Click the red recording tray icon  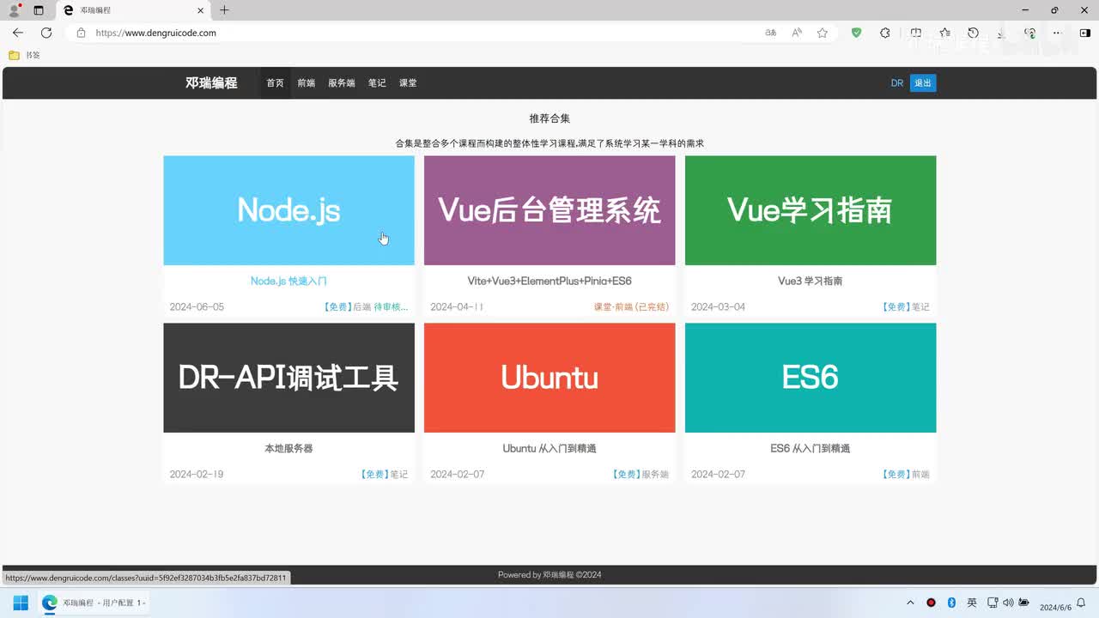click(931, 603)
